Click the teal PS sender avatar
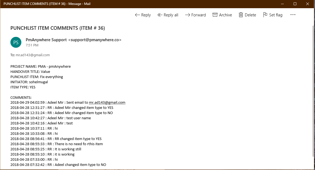The image size is (315, 170). (x=16, y=42)
